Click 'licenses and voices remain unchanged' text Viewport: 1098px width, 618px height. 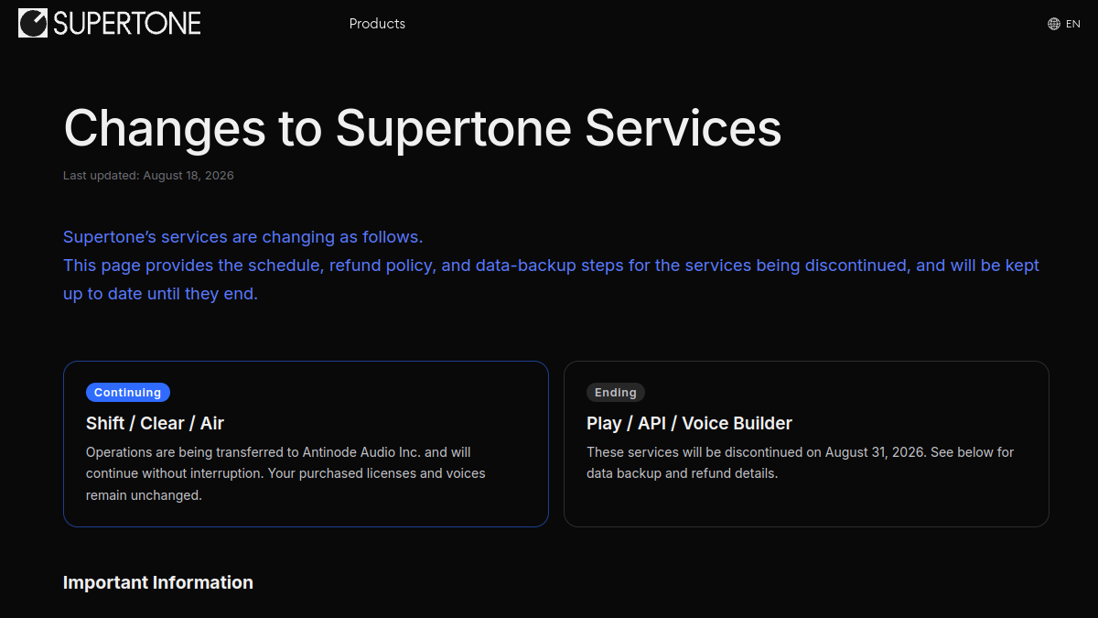click(285, 484)
